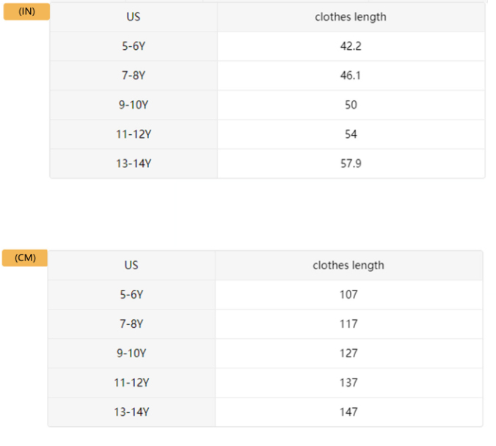
Task: Click the 42.2 length value
Action: [x=351, y=46]
